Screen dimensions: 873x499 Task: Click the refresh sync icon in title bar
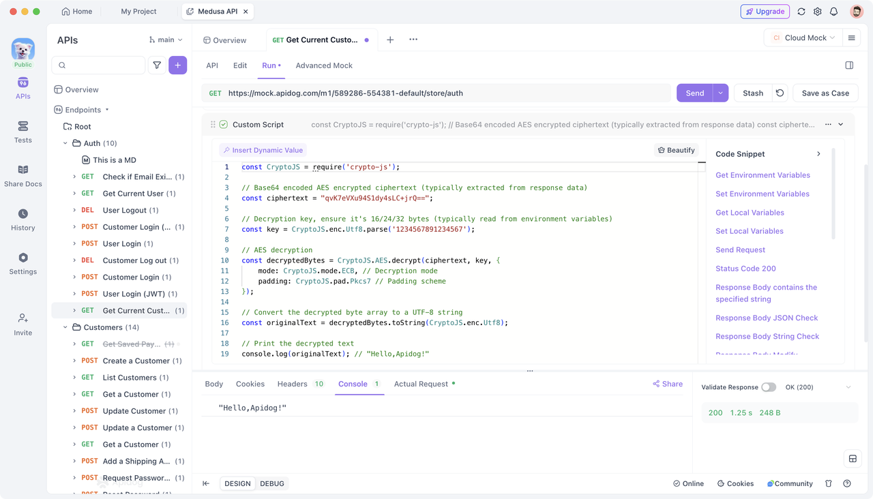click(801, 12)
